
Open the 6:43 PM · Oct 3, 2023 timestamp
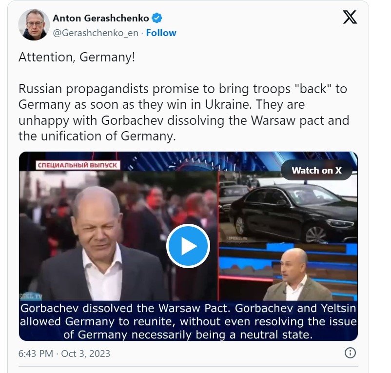pos(64,353)
